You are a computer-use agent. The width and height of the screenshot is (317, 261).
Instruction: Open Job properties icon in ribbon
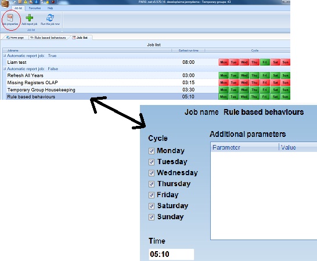(10, 19)
